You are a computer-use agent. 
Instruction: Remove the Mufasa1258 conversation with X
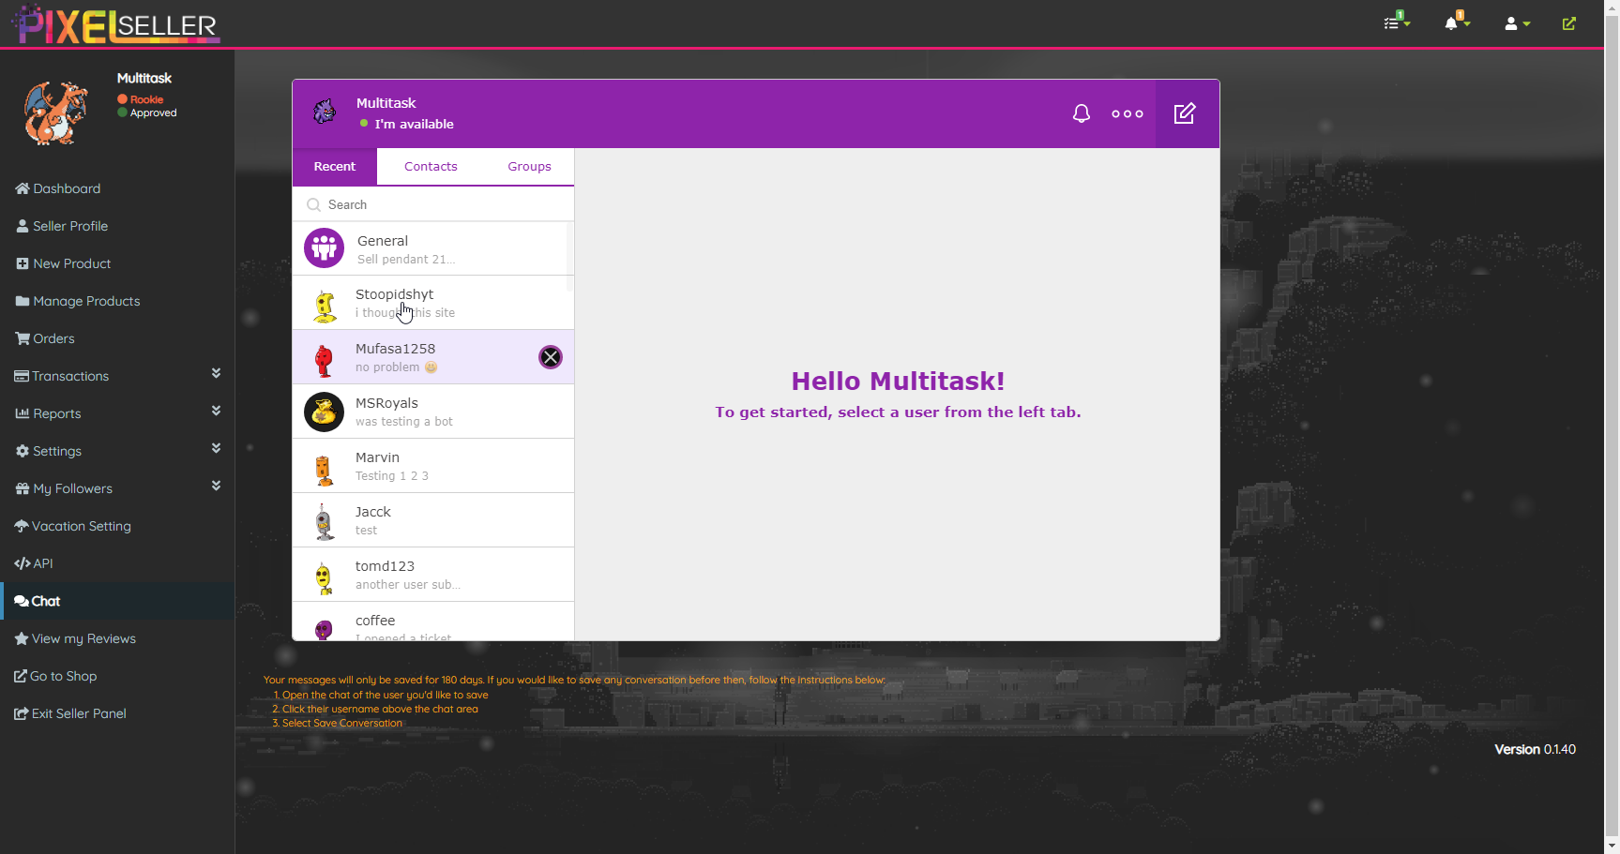551,357
